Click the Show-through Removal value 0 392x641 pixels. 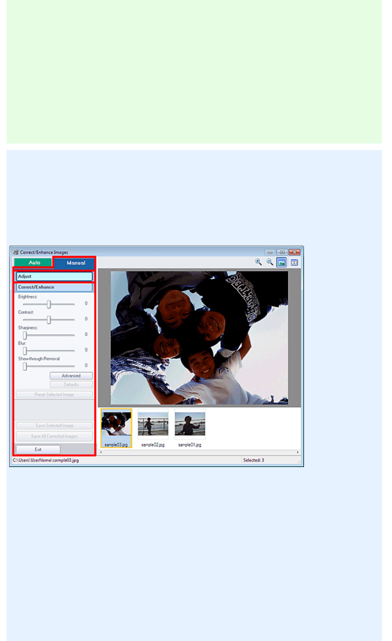(86, 366)
